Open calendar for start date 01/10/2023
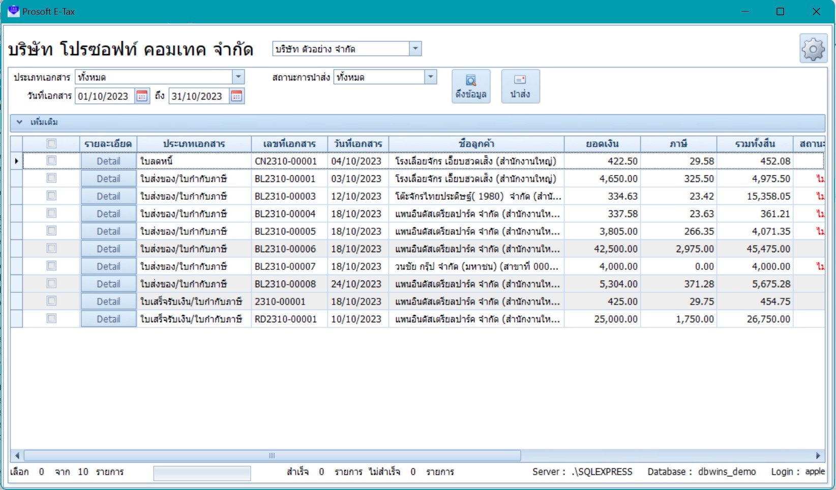 pos(142,96)
